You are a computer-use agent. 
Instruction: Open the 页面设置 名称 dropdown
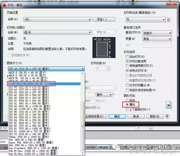pos(57,19)
